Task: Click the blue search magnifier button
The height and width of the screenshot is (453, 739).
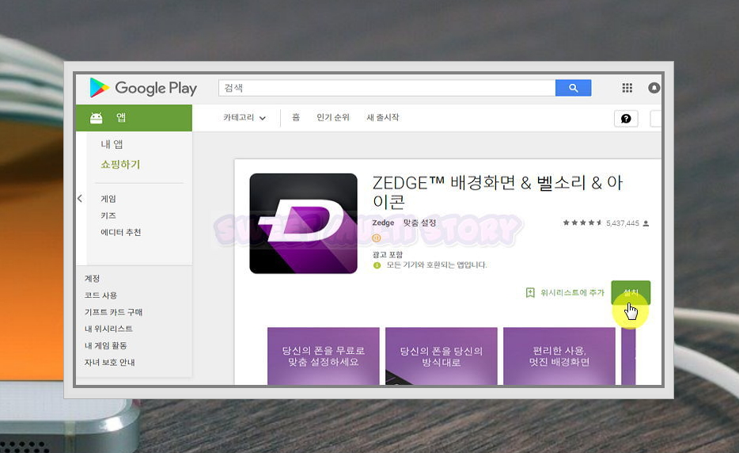Action: click(573, 88)
